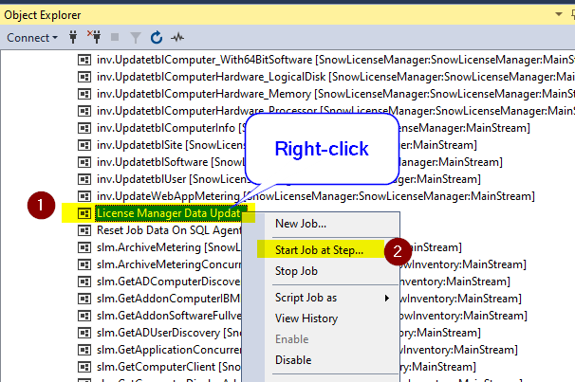
Task: Click the job icon beside License Manager Data Update
Action: 84,213
